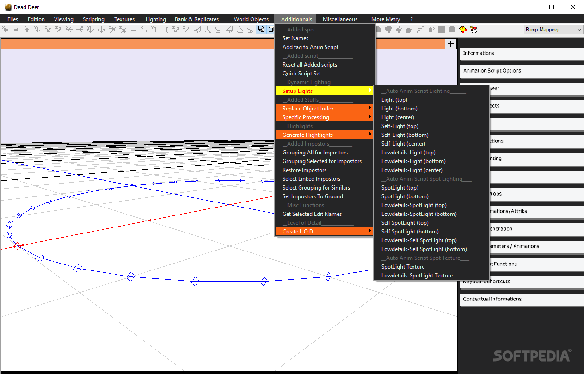Screen dimensions: 584x374
Task: Click the X-axis right arrow move icon
Action: coord(16,29)
